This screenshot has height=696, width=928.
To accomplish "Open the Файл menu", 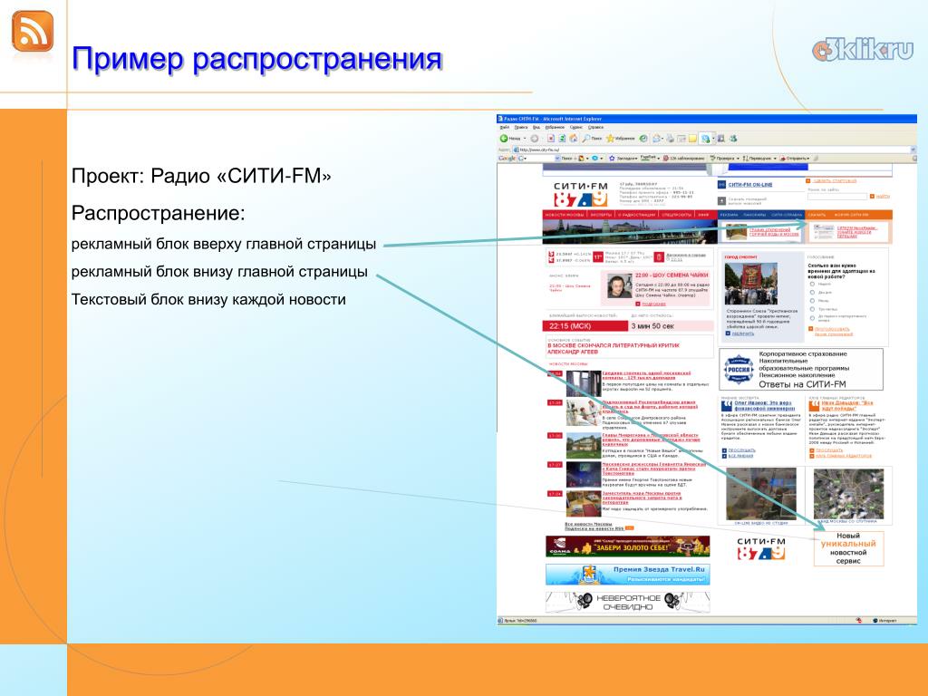I will 505,127.
